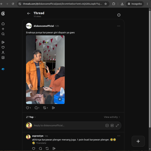Click the browser address bar URL
This screenshot has width=151, height=151.
(x=63, y=4)
